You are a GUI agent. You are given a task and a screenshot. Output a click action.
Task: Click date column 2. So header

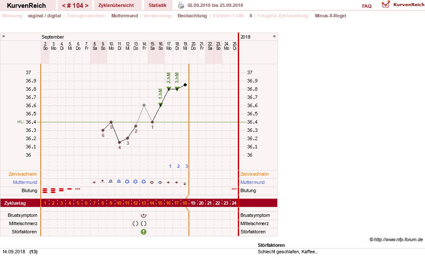45,46
